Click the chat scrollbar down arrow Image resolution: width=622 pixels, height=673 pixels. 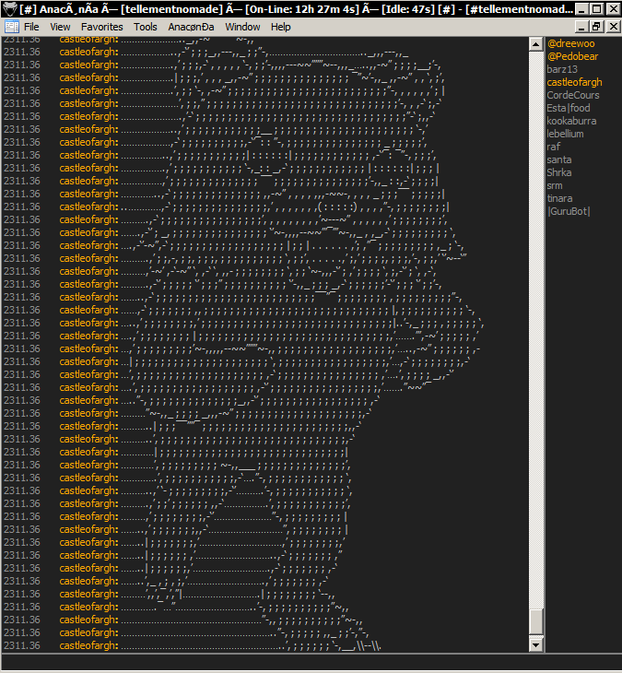[x=536, y=645]
